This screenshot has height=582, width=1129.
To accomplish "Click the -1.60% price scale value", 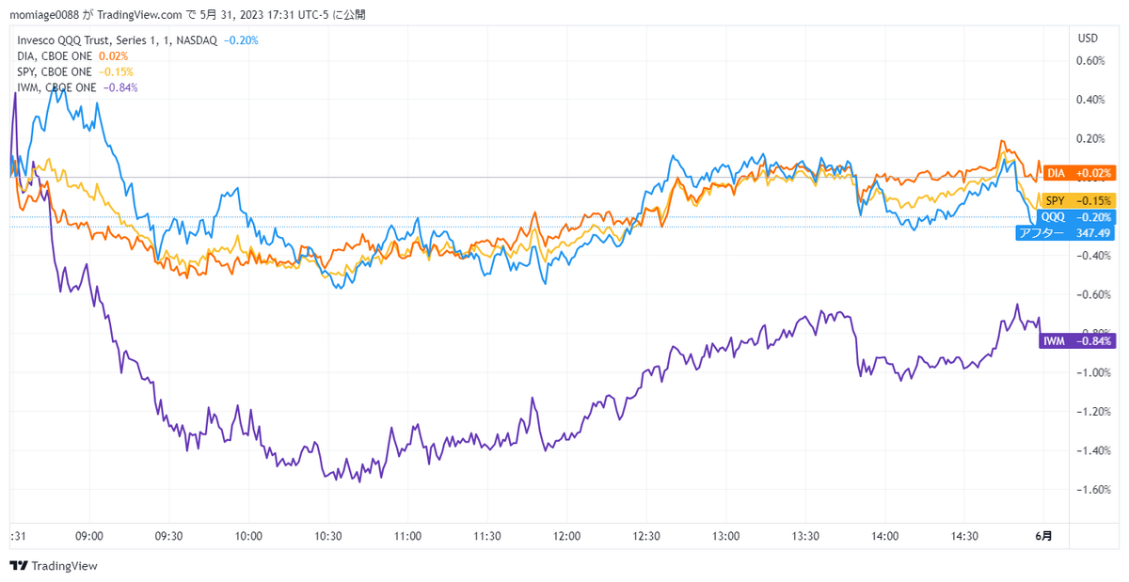I will [1087, 490].
